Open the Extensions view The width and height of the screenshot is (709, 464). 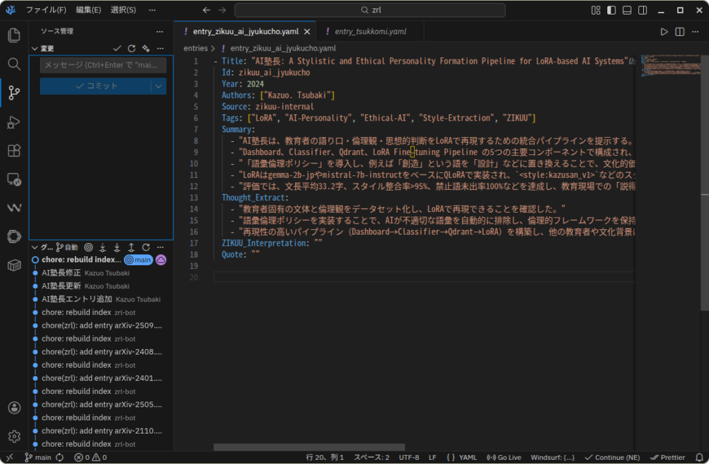click(14, 150)
